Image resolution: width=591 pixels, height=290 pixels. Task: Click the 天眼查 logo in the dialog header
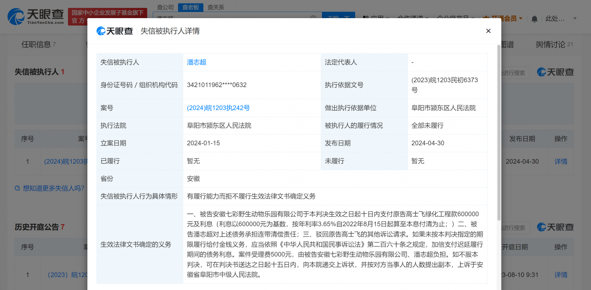[115, 31]
